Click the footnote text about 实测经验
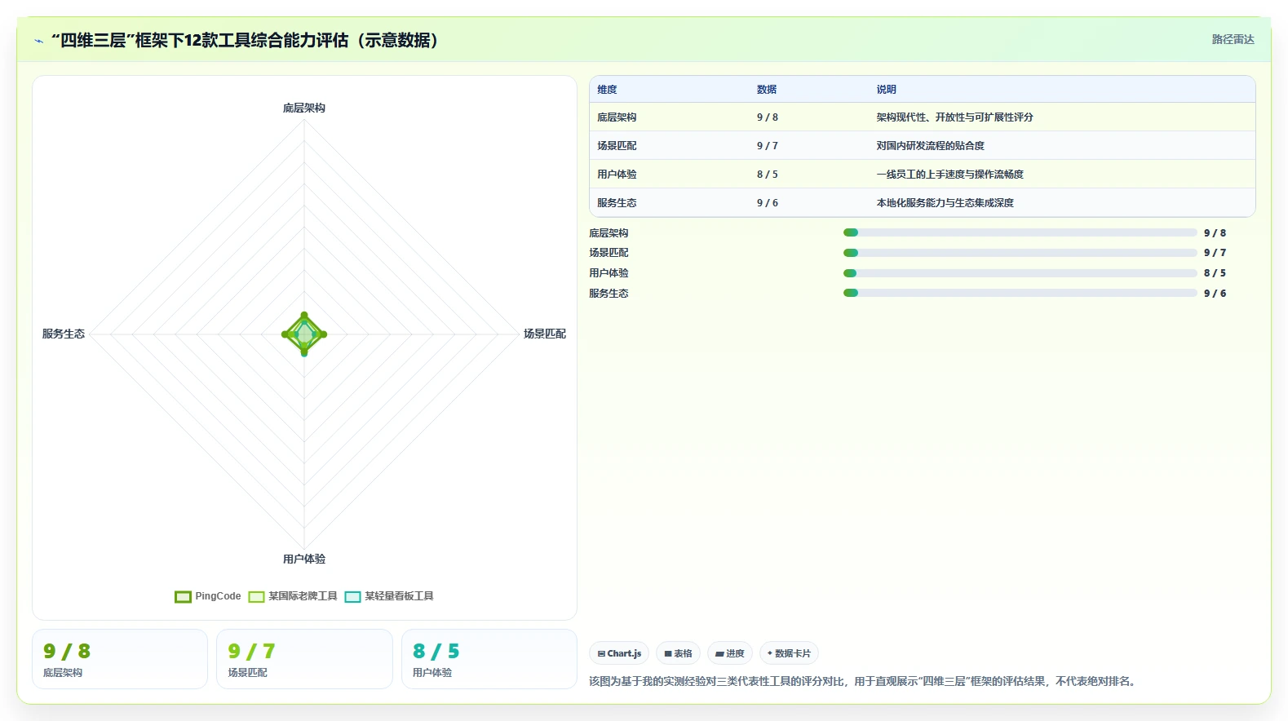1288x721 pixels. [x=863, y=681]
